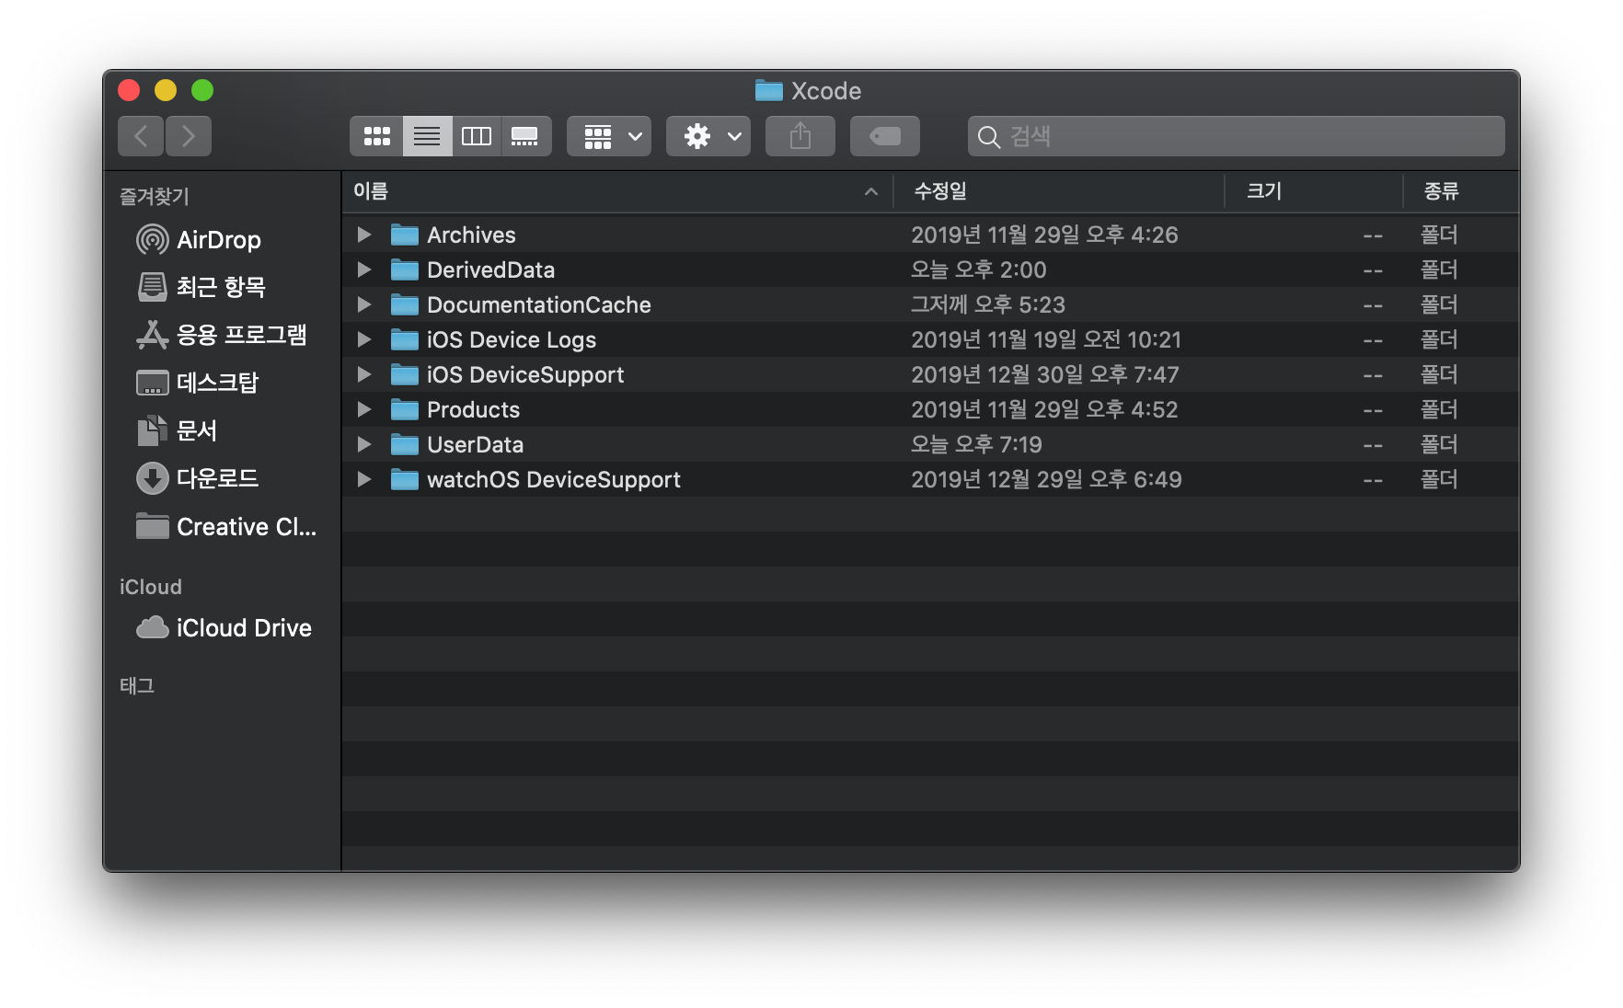This screenshot has height=1008, width=1623.
Task: Expand the DocumentationCache disclosure triangle
Action: pos(364,304)
